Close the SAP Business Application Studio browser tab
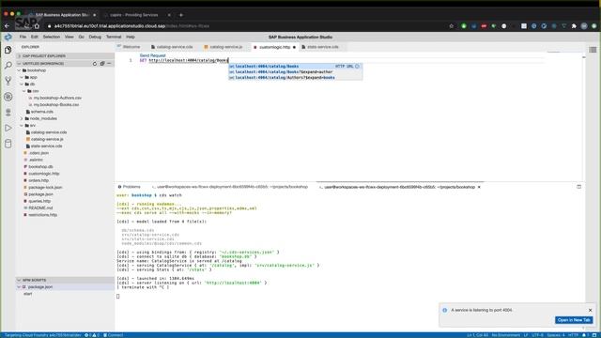 pos(94,15)
